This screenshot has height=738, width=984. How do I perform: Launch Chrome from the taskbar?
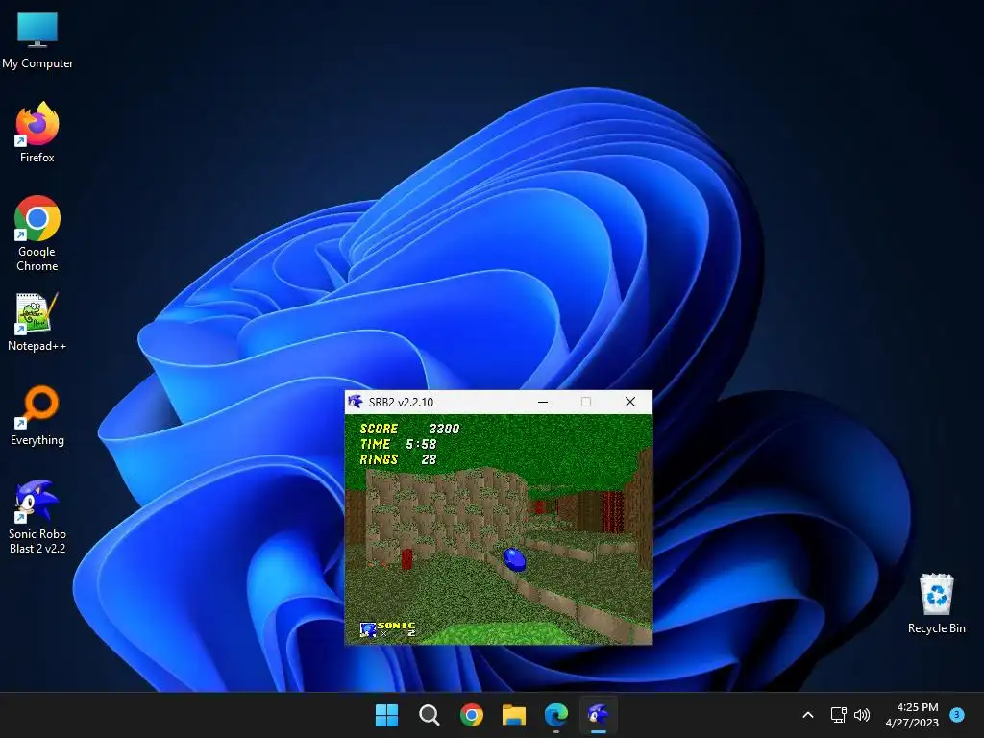pos(471,715)
